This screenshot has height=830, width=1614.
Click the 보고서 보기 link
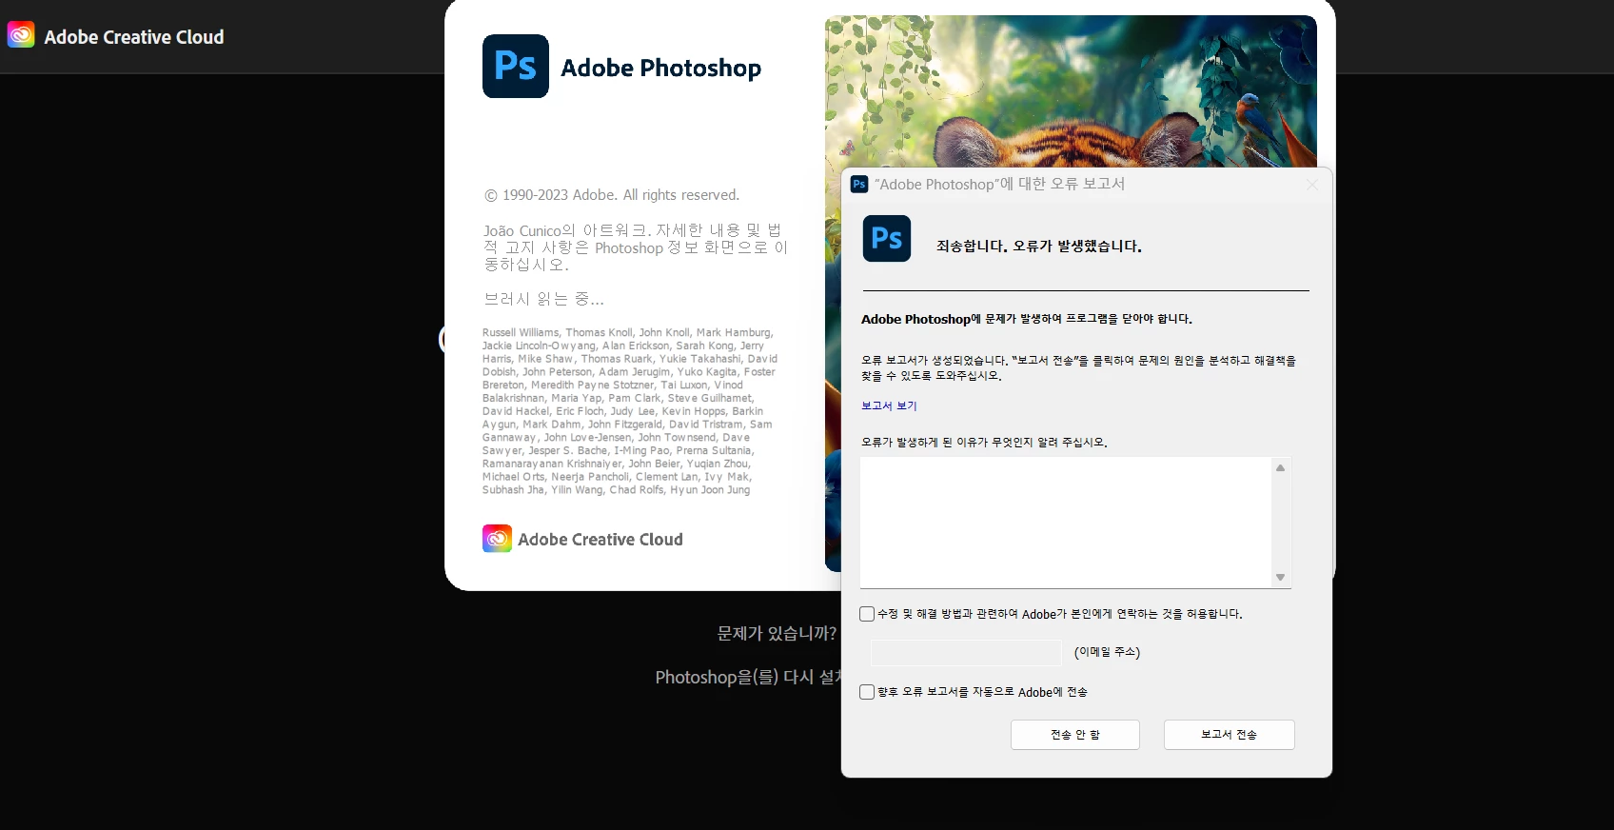pos(889,405)
